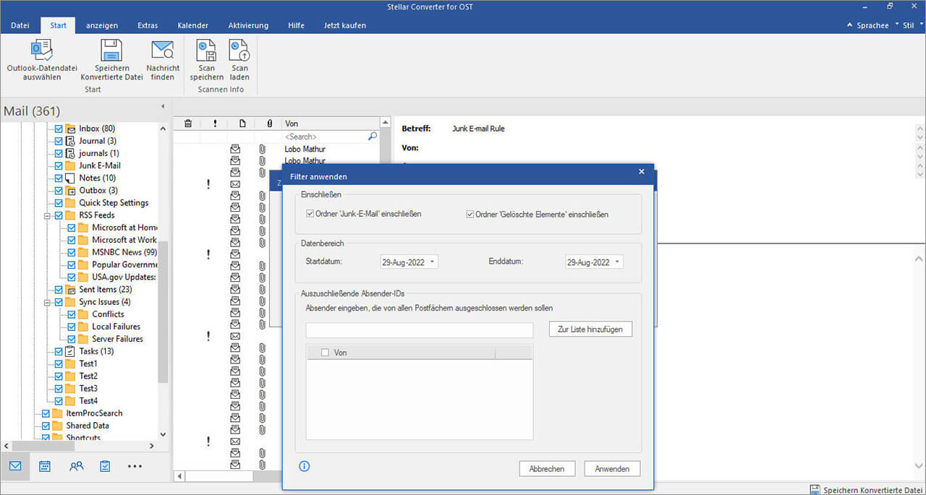Screen dimensions: 926x495
Task: Switch to the anzeigen tab
Action: 102,25
